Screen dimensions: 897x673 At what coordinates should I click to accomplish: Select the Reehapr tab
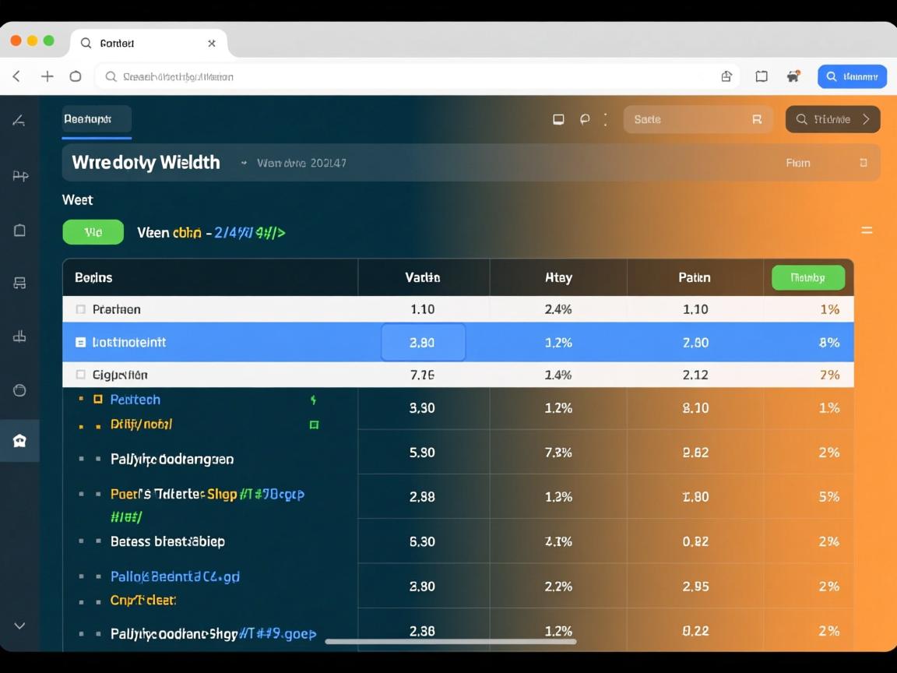pos(97,120)
